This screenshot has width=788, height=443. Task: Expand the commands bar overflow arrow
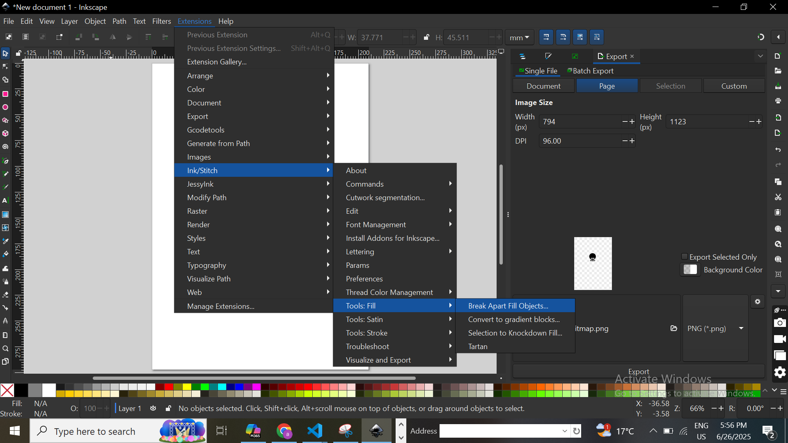pos(778,292)
